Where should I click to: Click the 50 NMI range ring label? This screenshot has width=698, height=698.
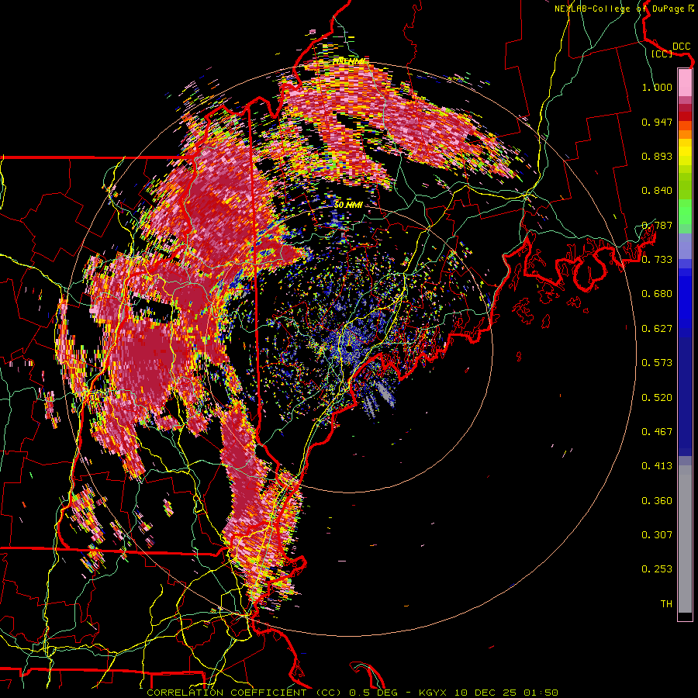point(348,206)
